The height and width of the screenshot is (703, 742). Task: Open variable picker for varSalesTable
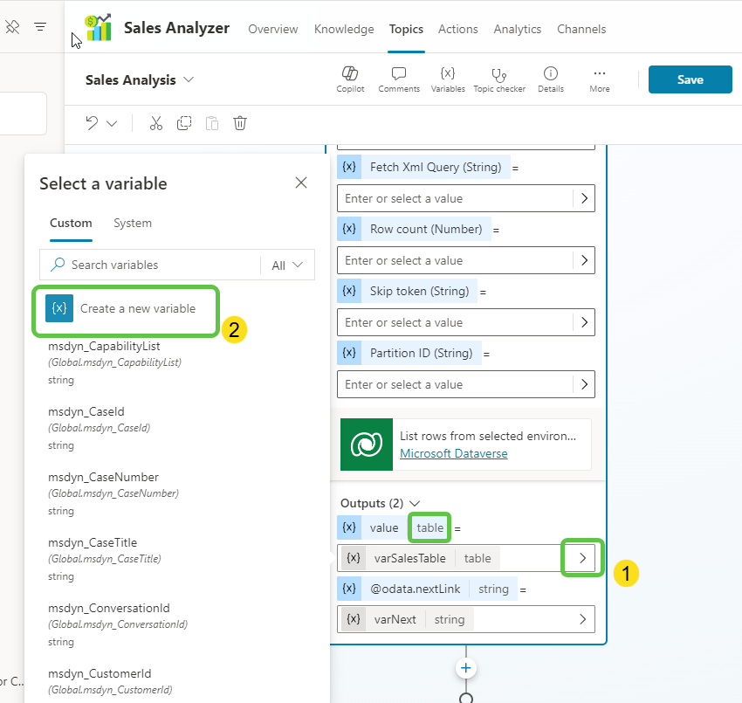[x=582, y=558]
